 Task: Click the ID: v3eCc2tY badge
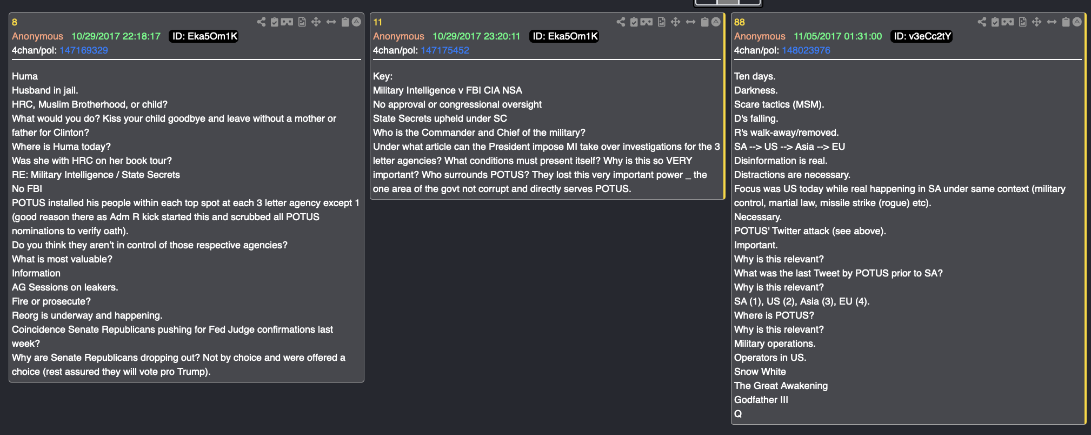pos(922,36)
